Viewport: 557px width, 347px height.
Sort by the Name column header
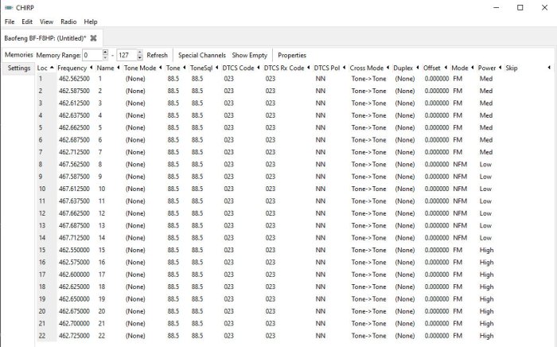coord(108,68)
